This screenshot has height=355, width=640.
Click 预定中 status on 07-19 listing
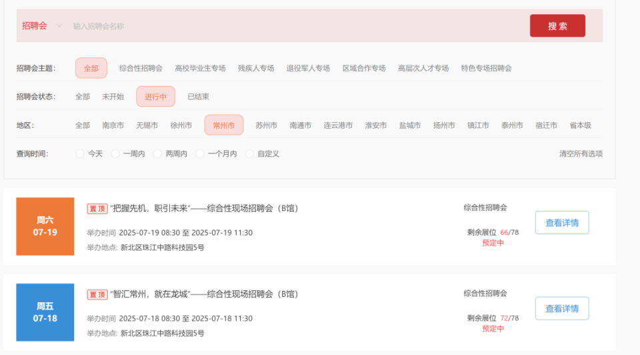(x=493, y=243)
